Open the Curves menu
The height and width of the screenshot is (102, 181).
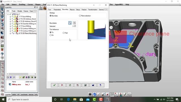[30, 5]
